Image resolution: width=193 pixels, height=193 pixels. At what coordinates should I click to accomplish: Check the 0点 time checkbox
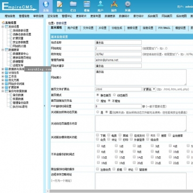point(98,146)
